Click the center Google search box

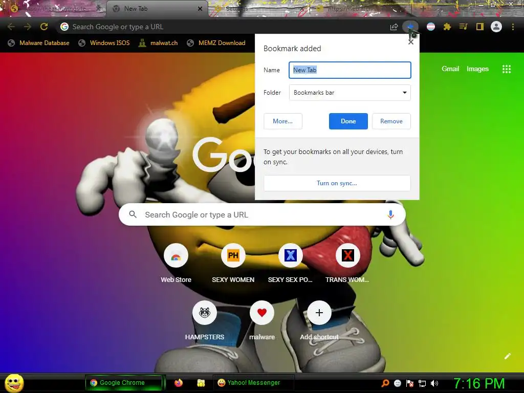tap(262, 214)
